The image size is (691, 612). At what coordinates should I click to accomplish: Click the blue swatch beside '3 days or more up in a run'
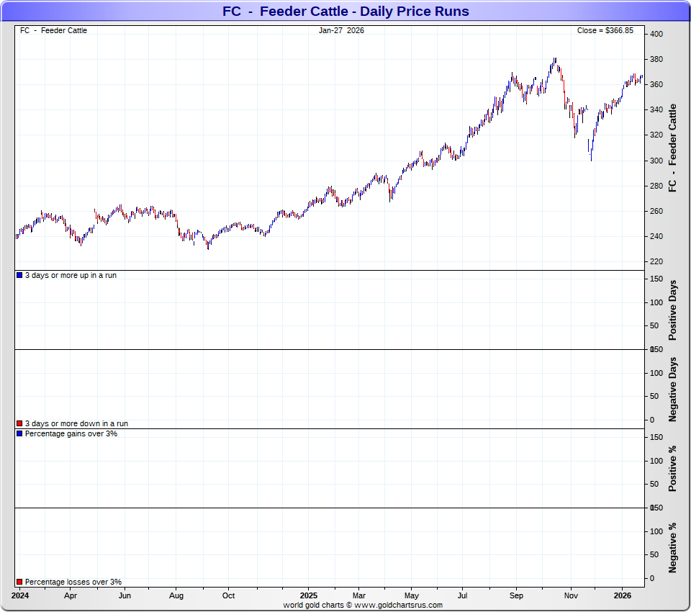(19, 275)
